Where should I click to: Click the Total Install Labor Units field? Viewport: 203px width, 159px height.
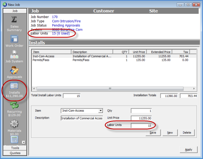[x=71, y=96]
